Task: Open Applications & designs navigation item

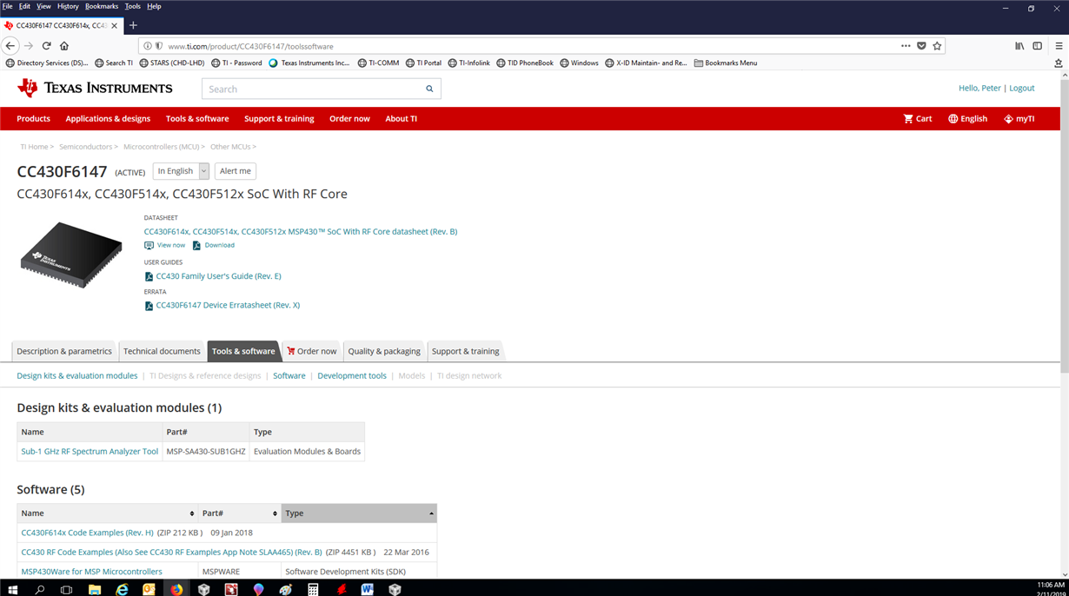Action: click(x=108, y=119)
